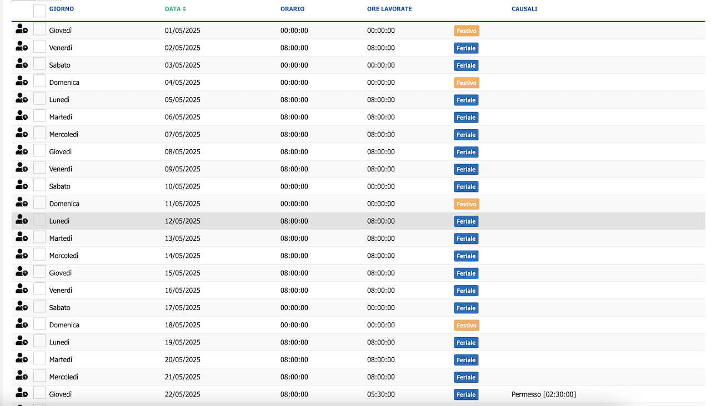The width and height of the screenshot is (711, 406).
Task: Open the user-clock icon for 06/05/2025
Action: [x=22, y=116]
